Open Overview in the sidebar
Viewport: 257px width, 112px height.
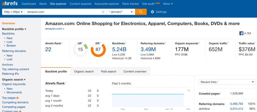point(9,23)
